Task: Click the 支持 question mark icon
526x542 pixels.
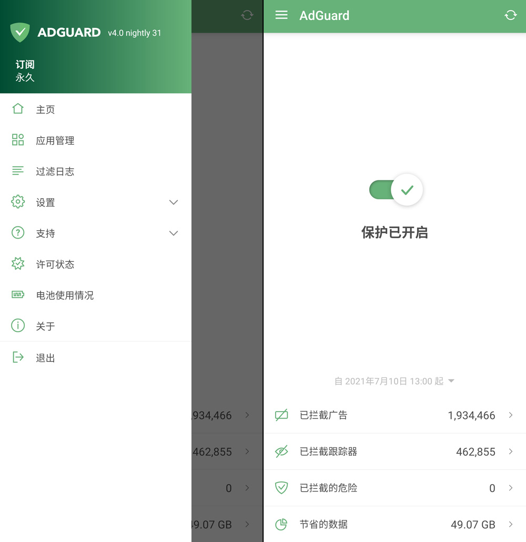Action: tap(18, 233)
